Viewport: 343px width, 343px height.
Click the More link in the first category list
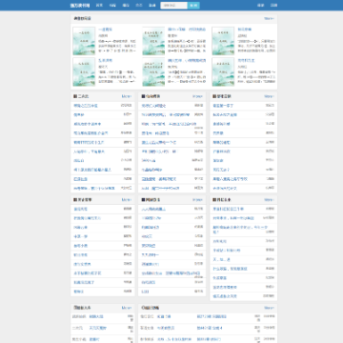coord(127,96)
